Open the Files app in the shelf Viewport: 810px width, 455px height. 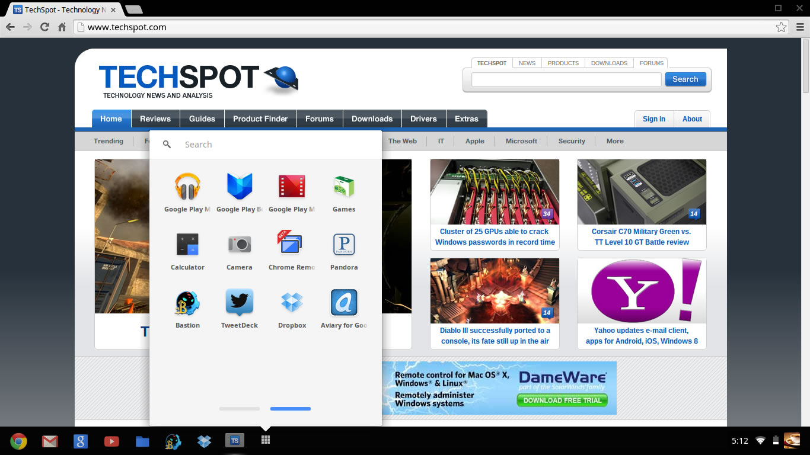(x=142, y=441)
